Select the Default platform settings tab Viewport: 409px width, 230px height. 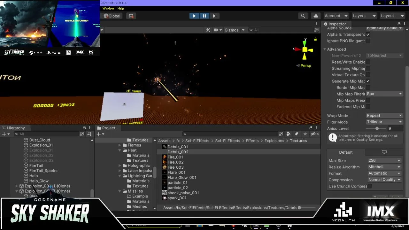(x=346, y=152)
